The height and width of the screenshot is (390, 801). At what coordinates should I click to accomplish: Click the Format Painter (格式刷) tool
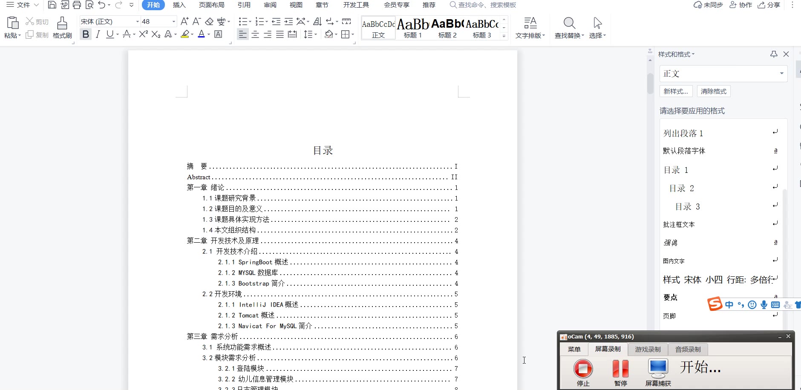62,28
